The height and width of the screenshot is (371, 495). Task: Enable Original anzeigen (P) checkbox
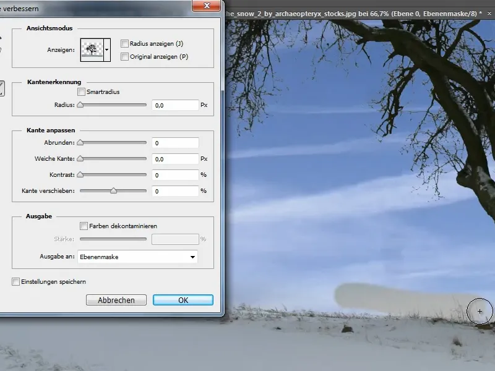(125, 56)
